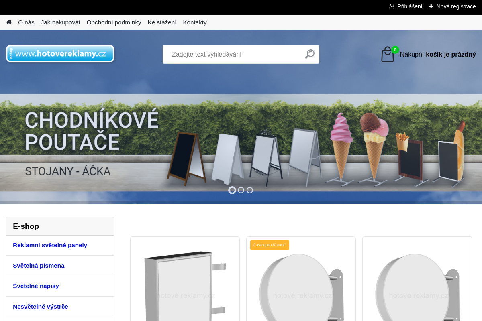Open the O nás menu item
This screenshot has height=321, width=482.
pyautogui.click(x=26, y=22)
